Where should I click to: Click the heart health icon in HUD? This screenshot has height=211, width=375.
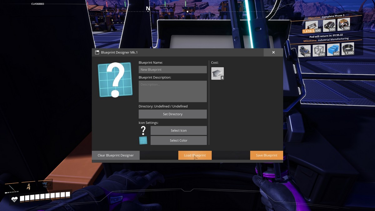click(14, 199)
